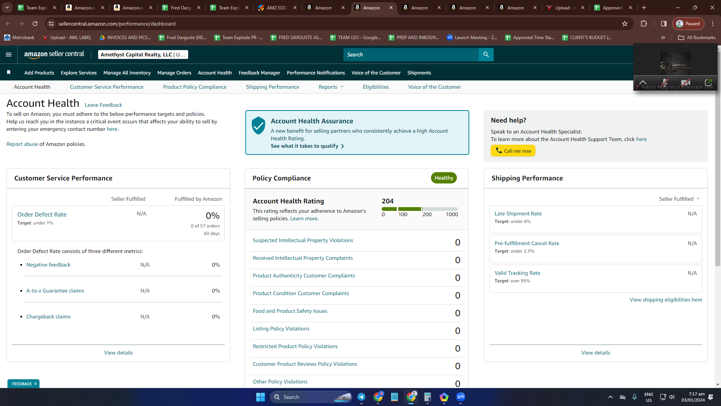Click the Leave Feedback link
Screen dimensions: 721x406
coord(103,105)
